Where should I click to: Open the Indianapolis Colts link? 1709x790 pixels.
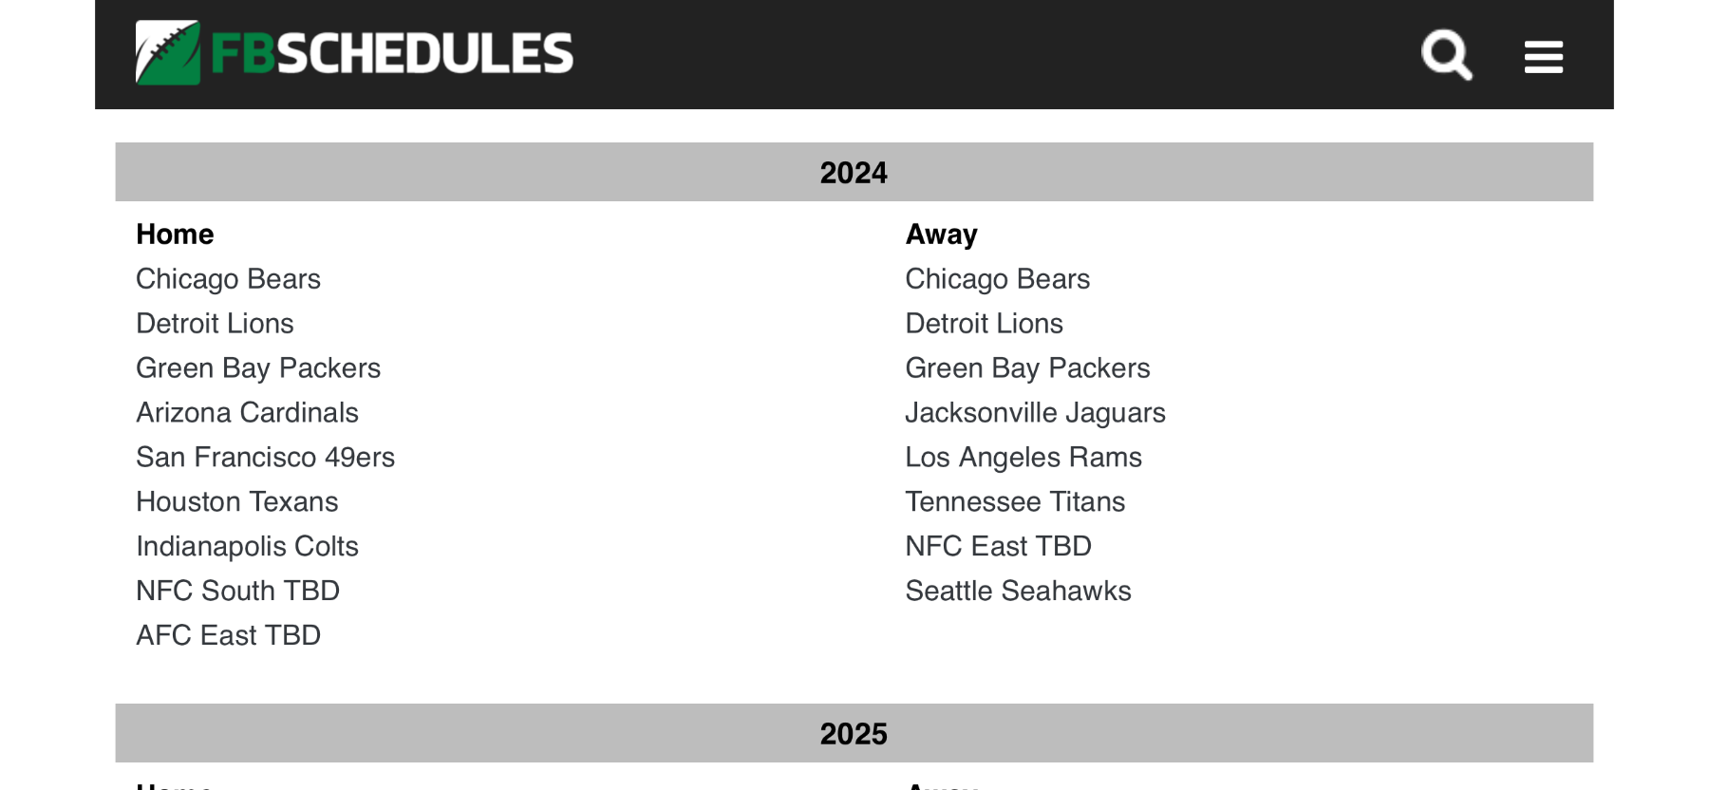(x=247, y=547)
